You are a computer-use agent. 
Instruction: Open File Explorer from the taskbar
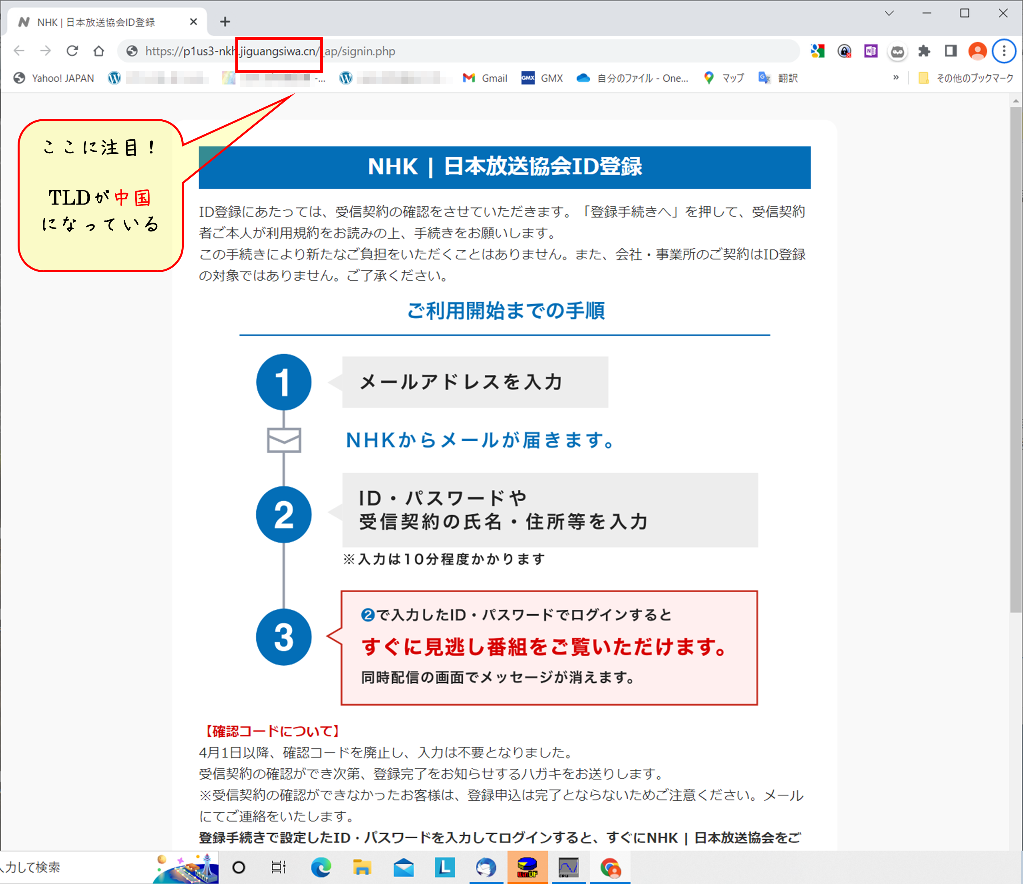coord(362,867)
